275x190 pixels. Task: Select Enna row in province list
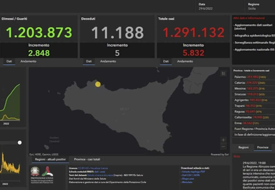[254, 123]
